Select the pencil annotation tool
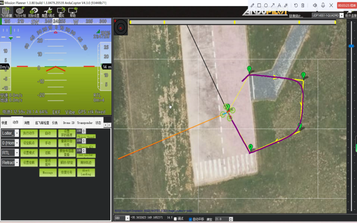This screenshot has height=223, width=357. pyautogui.click(x=252, y=5)
